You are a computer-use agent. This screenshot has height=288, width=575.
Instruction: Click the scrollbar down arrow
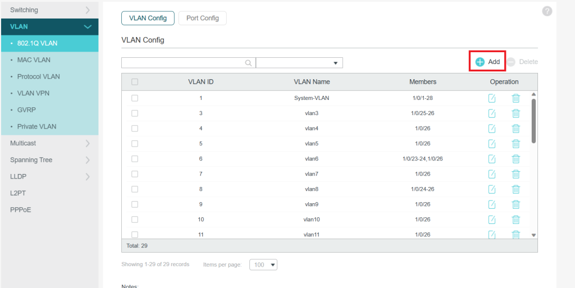pyautogui.click(x=533, y=235)
